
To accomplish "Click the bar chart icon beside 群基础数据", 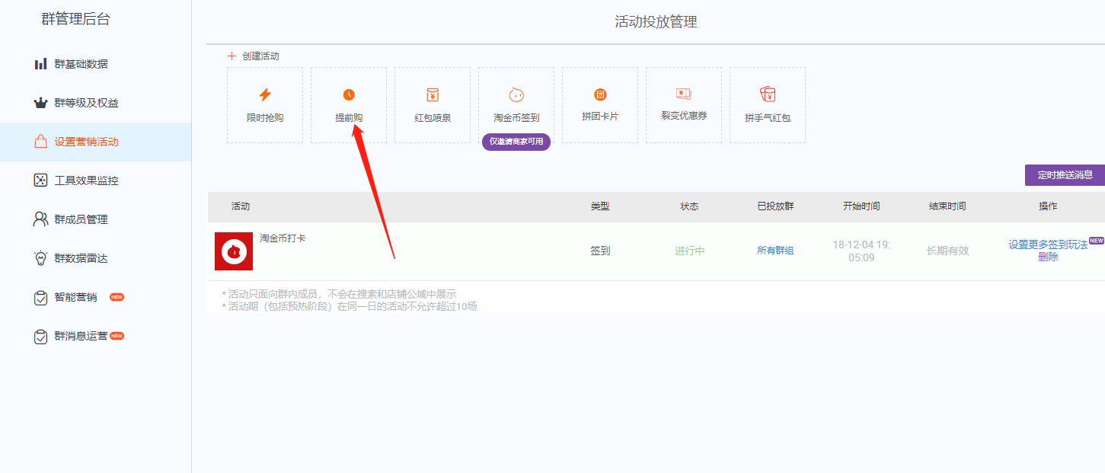I will 40,64.
